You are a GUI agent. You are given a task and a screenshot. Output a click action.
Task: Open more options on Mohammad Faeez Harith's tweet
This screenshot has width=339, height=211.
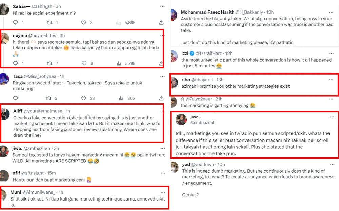pos(331,12)
